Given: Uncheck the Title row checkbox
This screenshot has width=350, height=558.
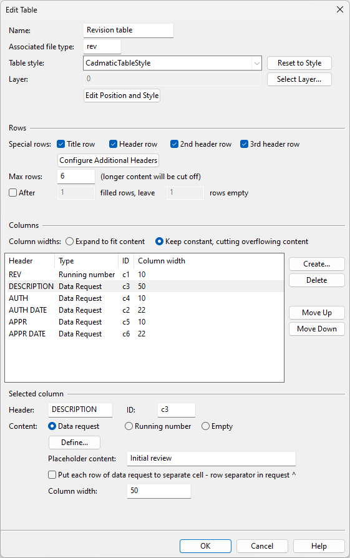Looking at the screenshot, I should (61, 144).
